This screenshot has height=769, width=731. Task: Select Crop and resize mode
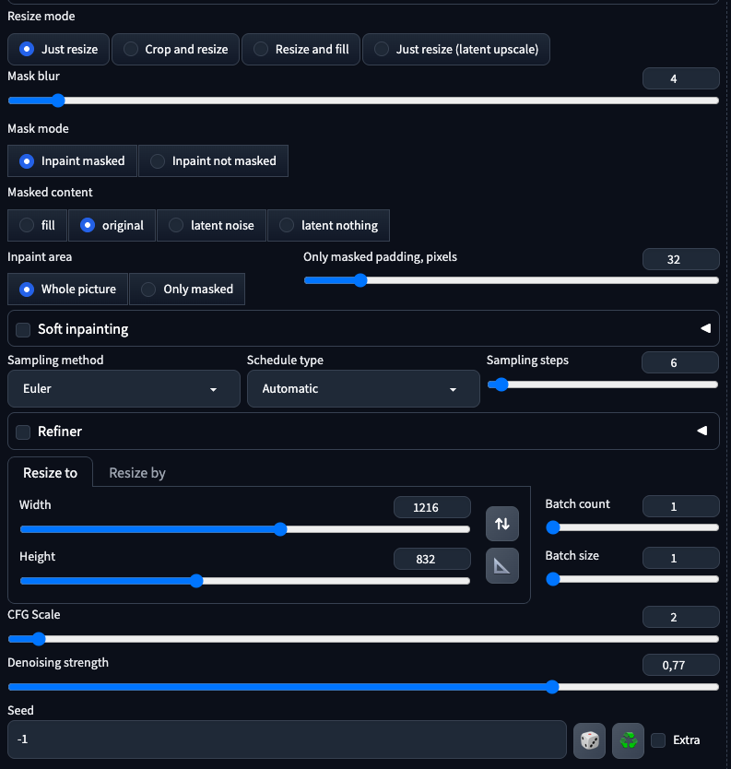pyautogui.click(x=176, y=49)
